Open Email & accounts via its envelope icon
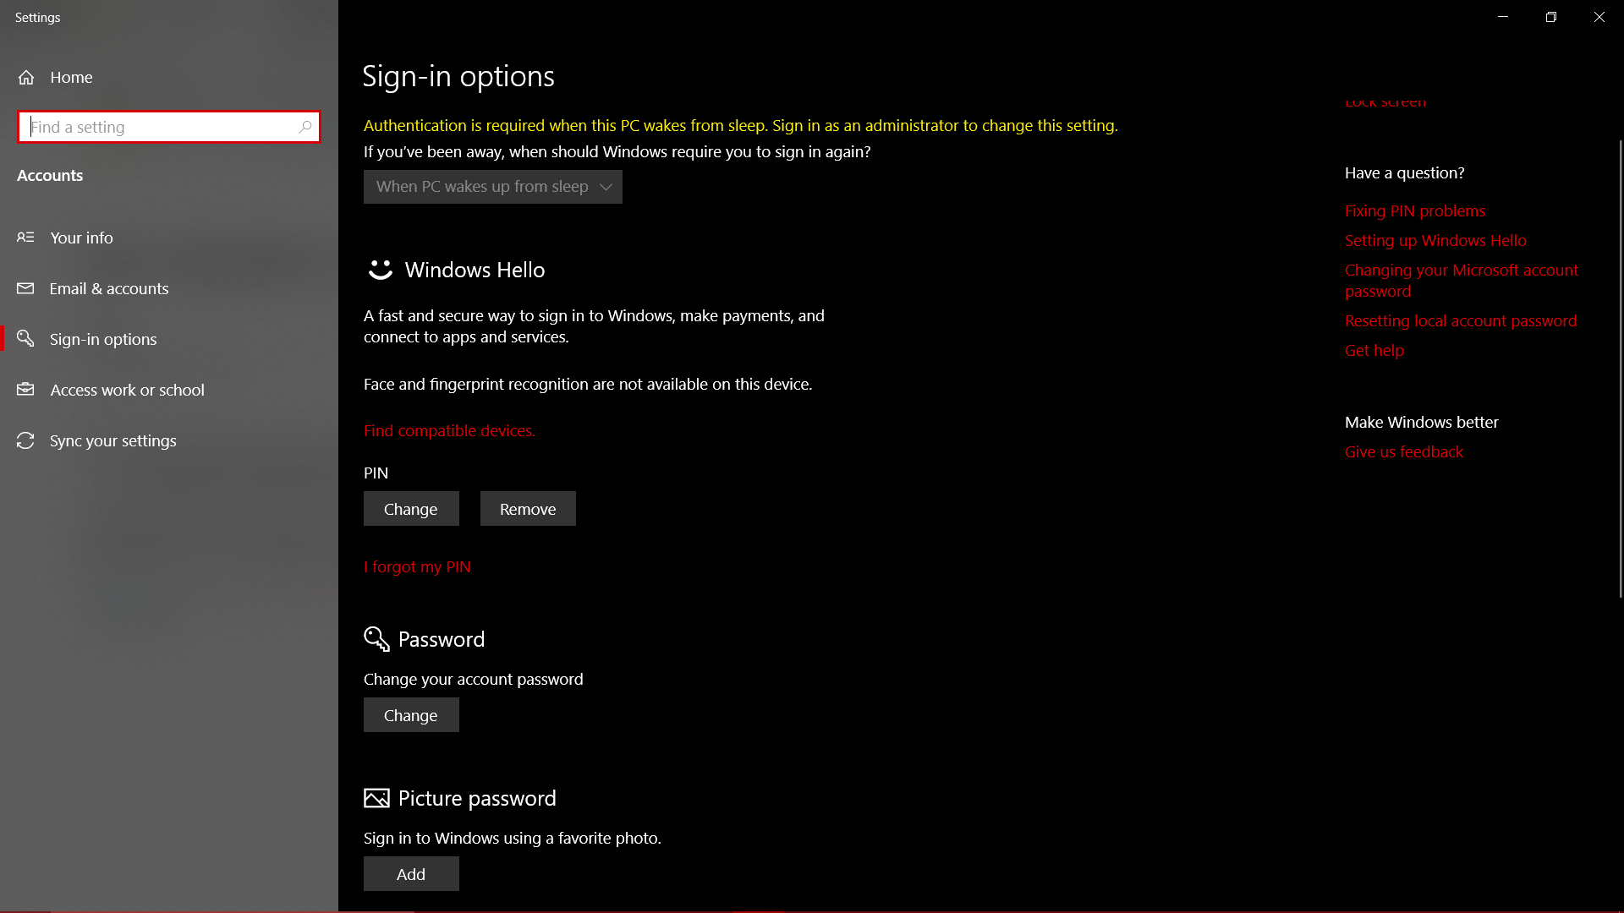This screenshot has width=1624, height=913. tap(26, 288)
